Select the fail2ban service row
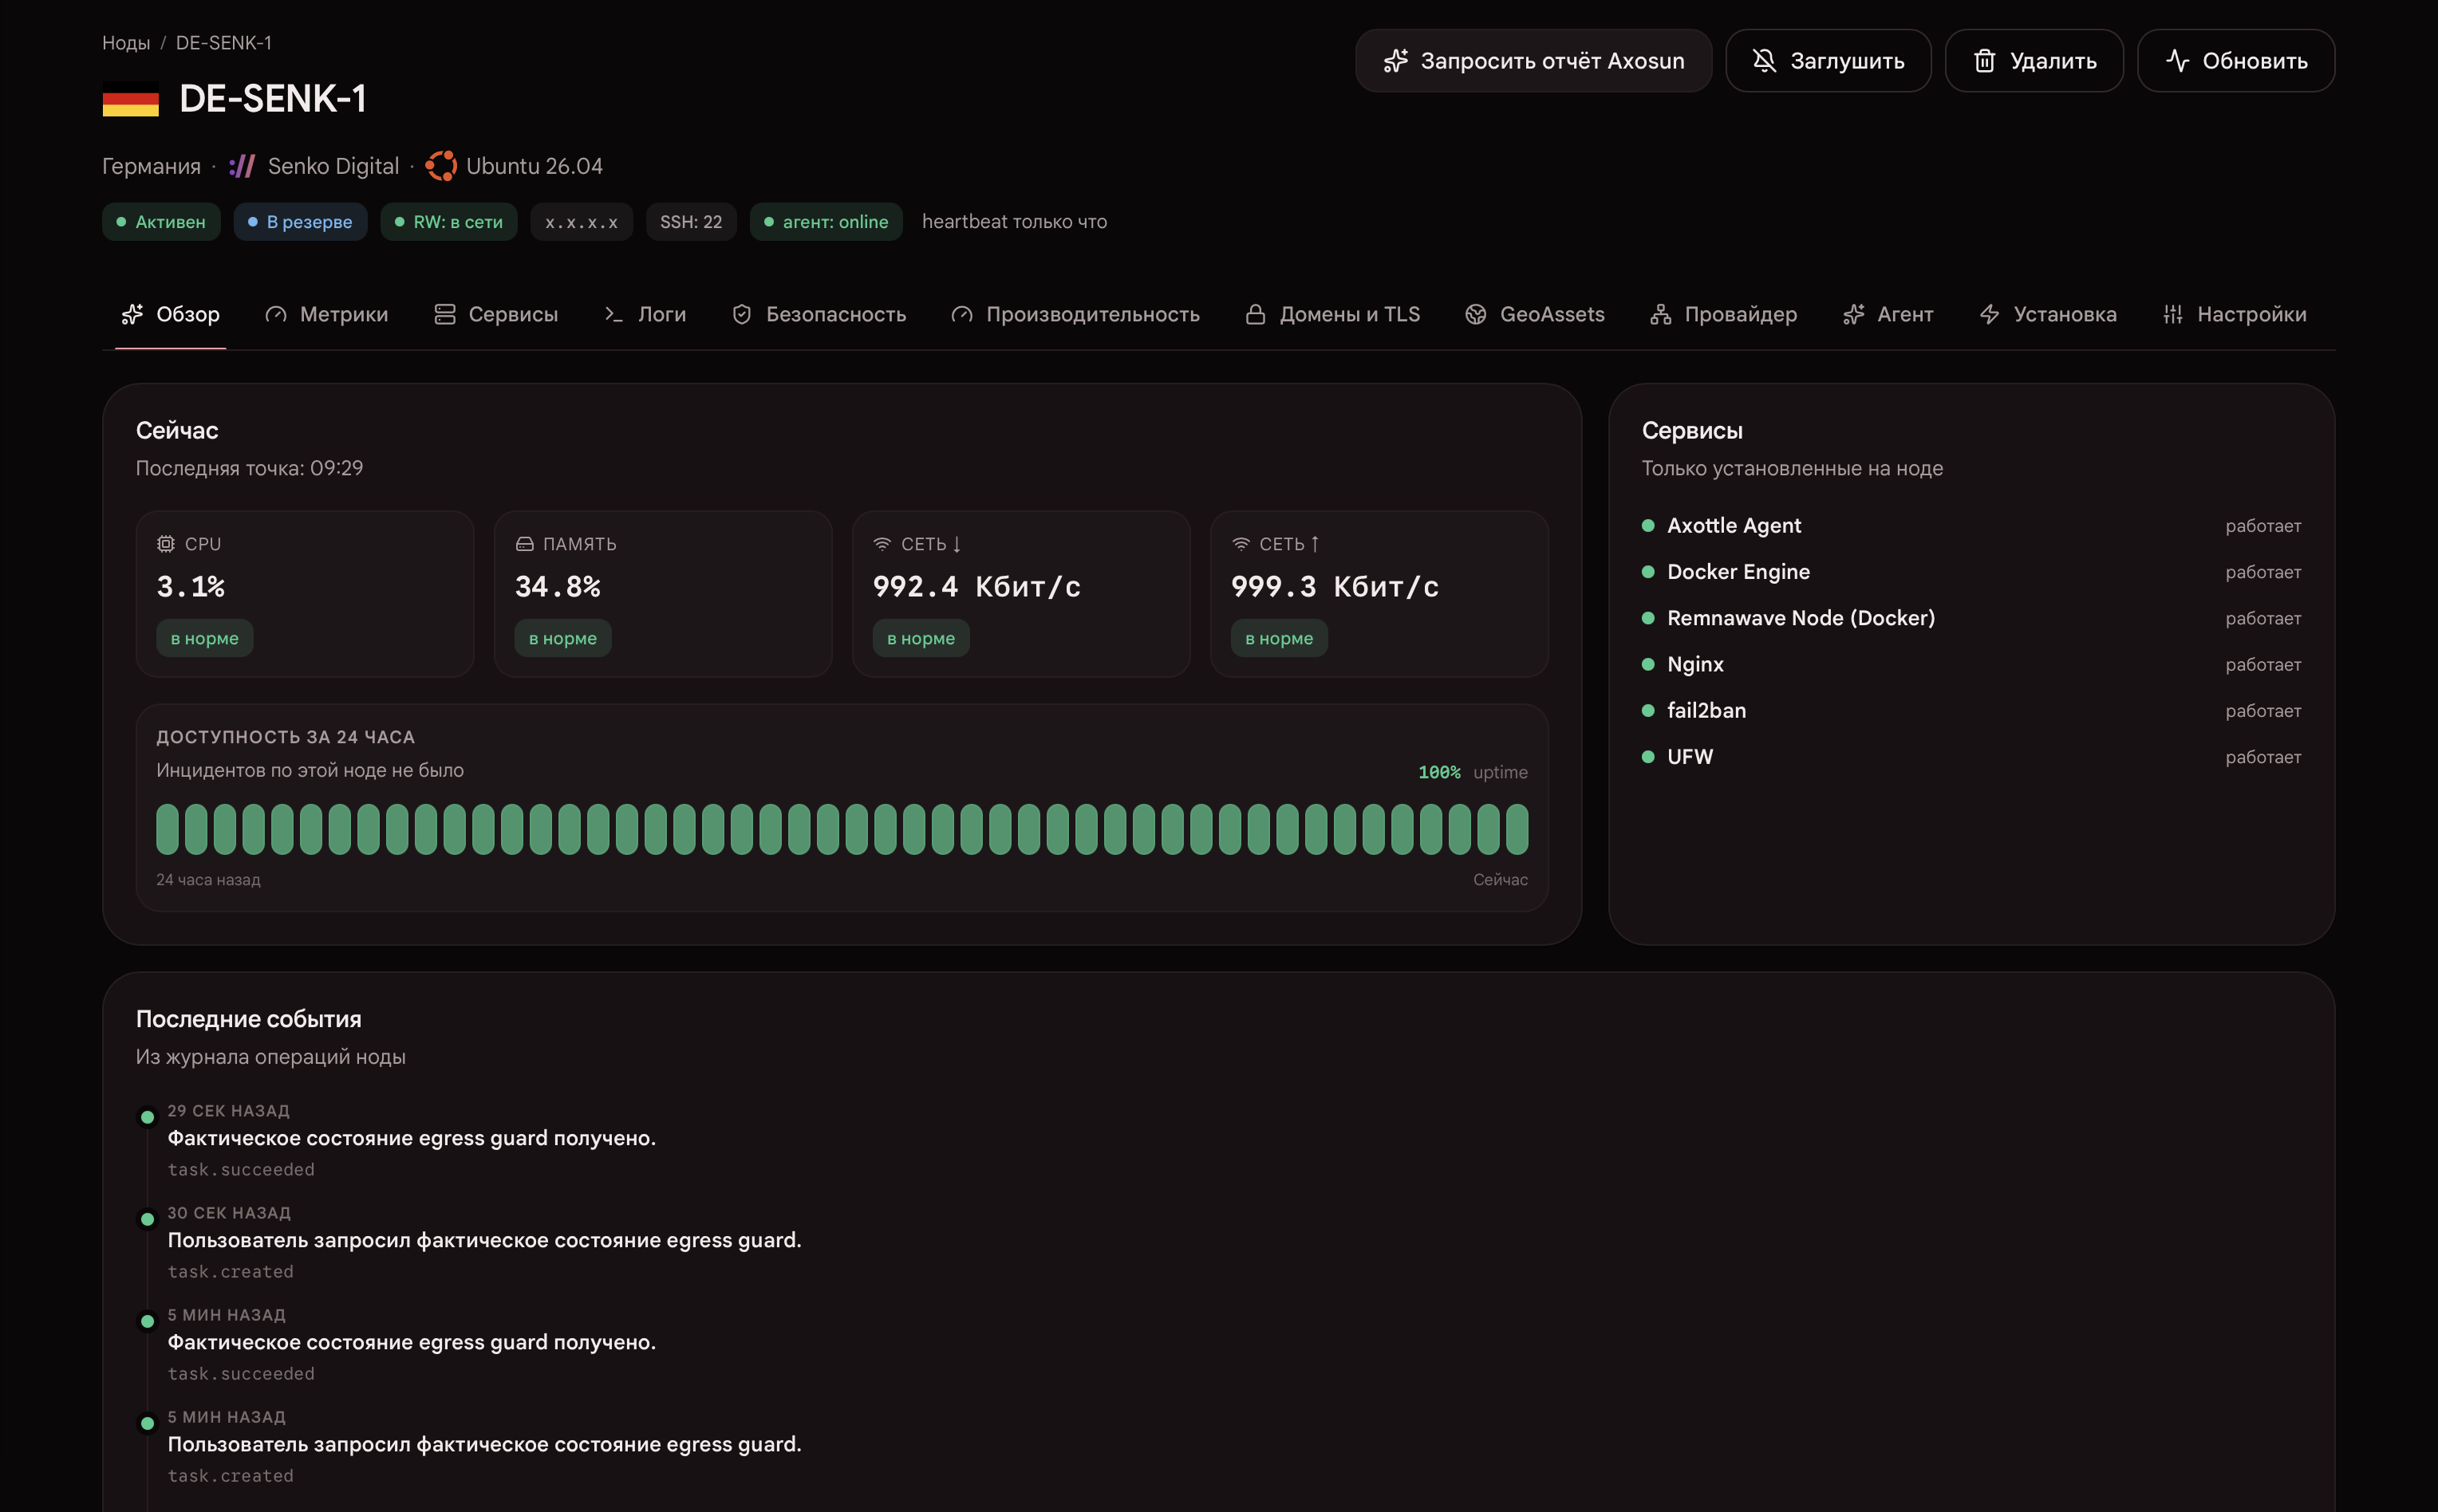Screen dimensions: 2438x1512 pyautogui.click(x=1972, y=711)
